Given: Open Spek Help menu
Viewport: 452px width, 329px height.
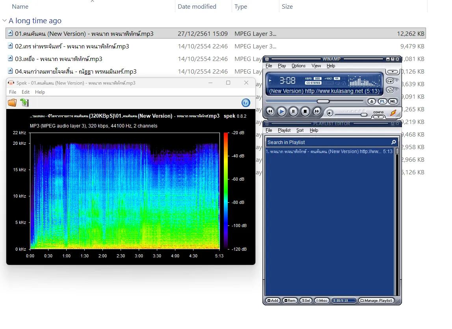Looking at the screenshot, I should point(40,92).
